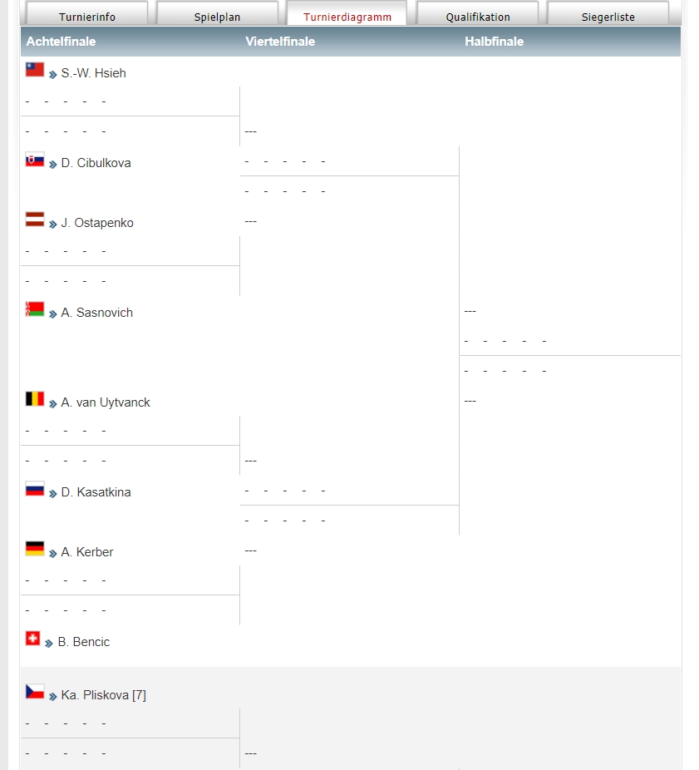Click the A. Kerber player name

point(86,552)
